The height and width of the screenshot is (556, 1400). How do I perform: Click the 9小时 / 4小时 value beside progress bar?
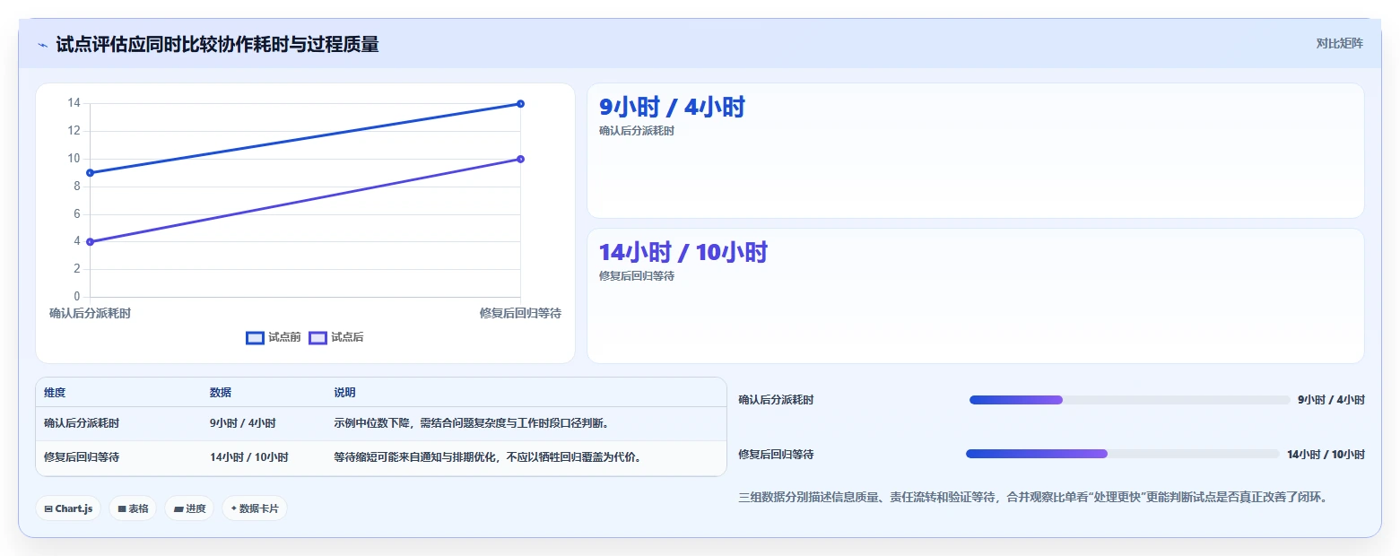tap(1331, 400)
